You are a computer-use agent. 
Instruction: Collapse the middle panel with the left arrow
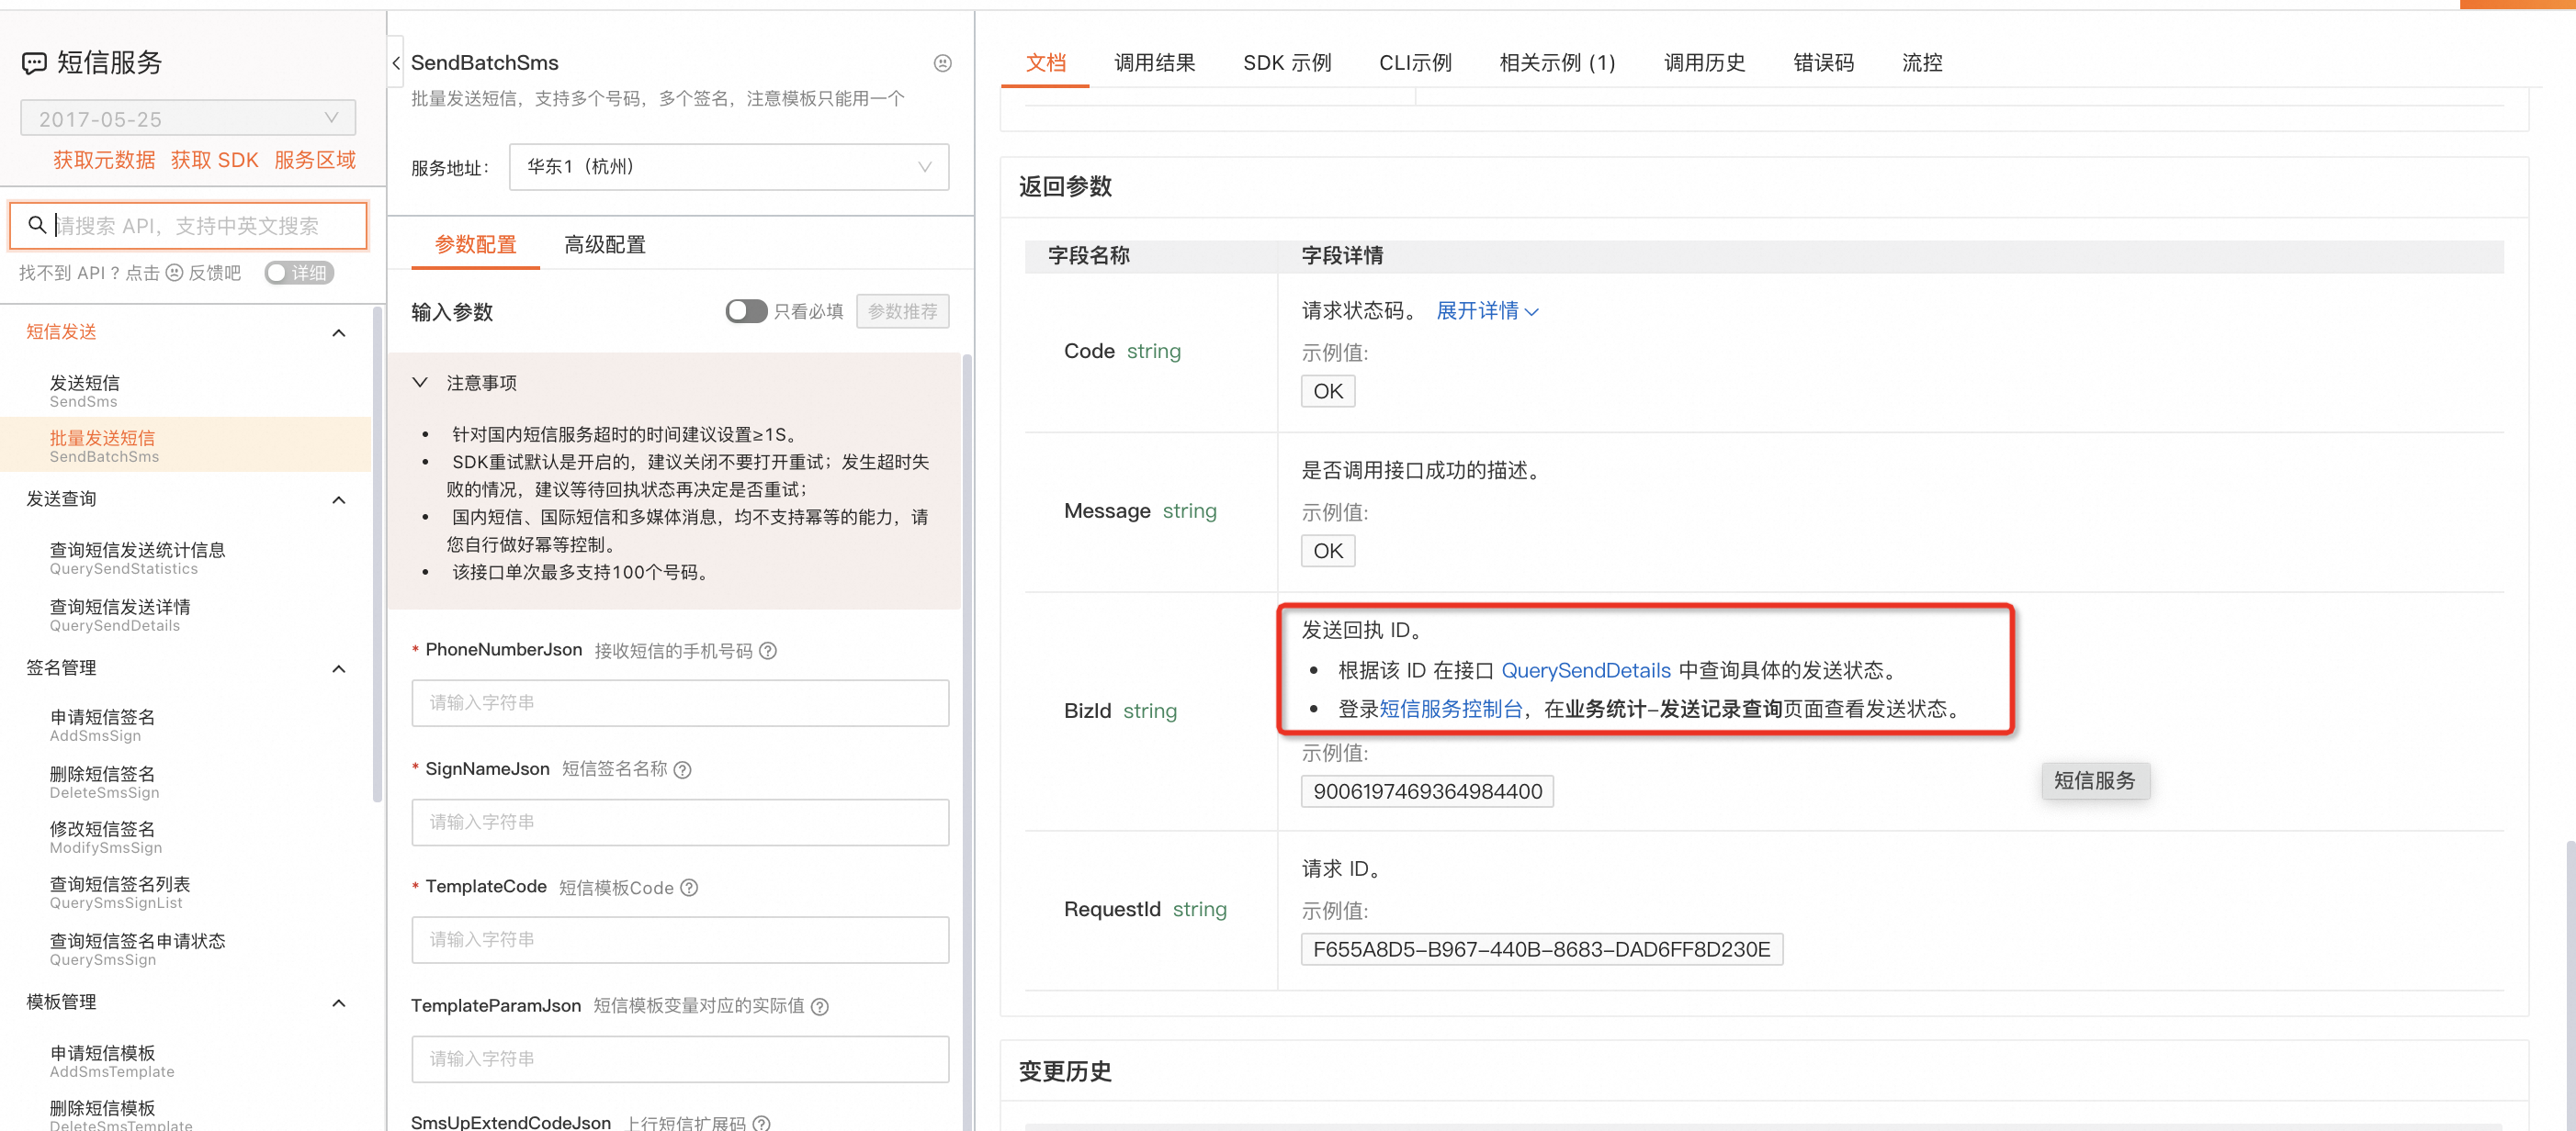(396, 63)
